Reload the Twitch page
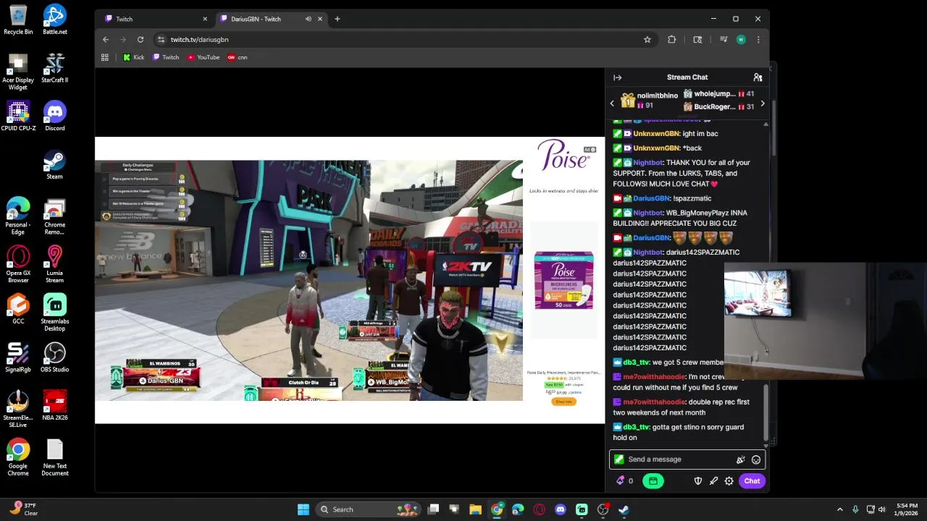Screen dimensions: 927x521 140,40
